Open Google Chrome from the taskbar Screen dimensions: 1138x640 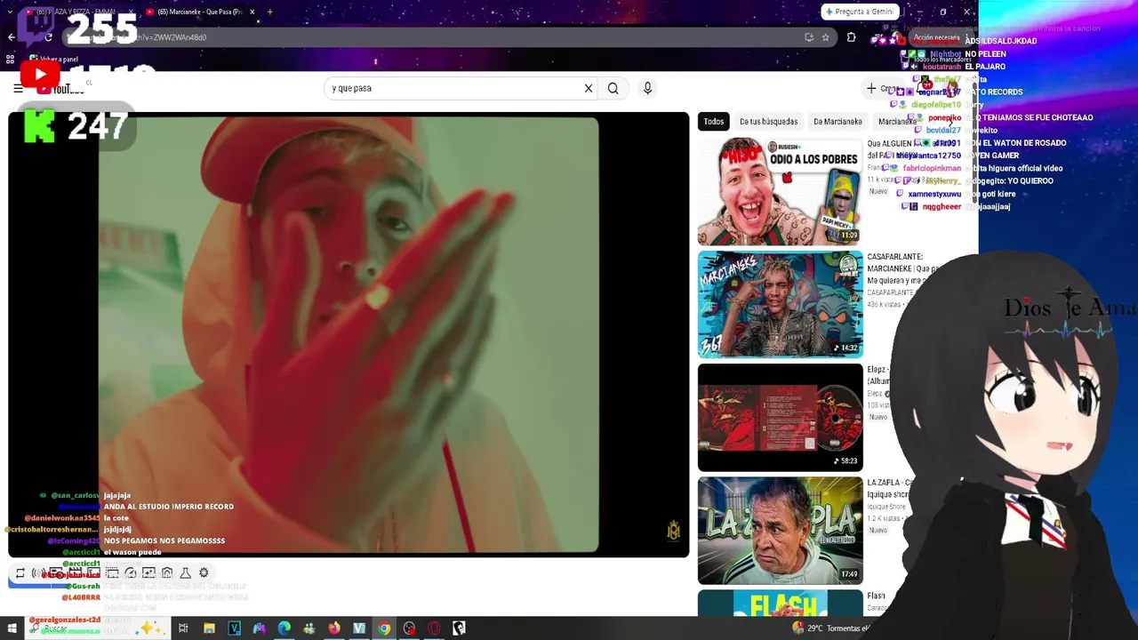384,628
